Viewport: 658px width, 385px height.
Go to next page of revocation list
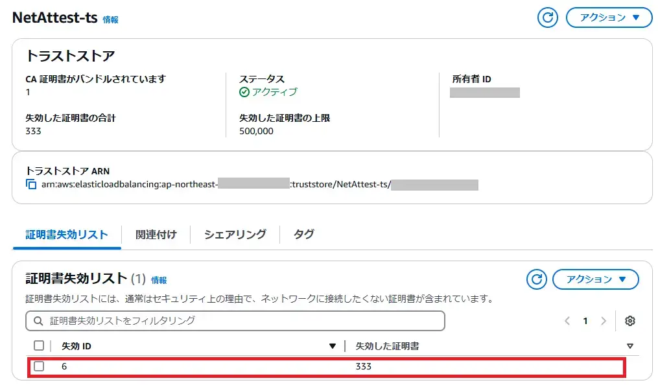point(604,321)
